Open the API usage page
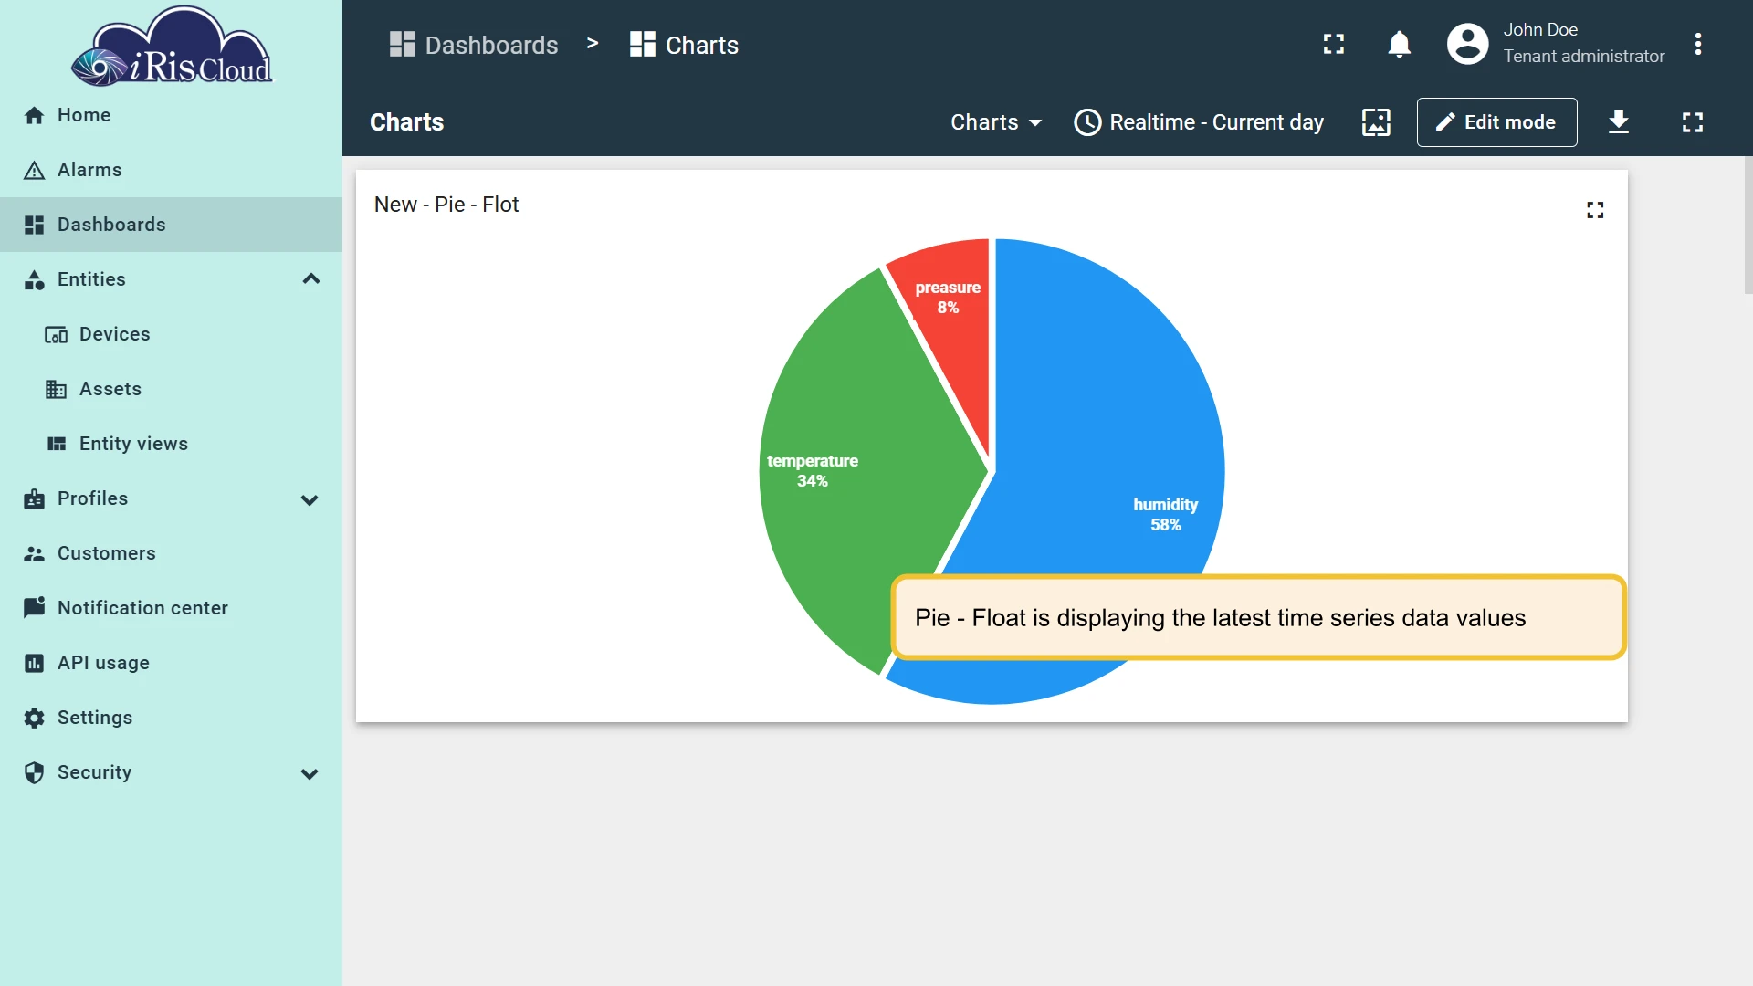 [171, 663]
